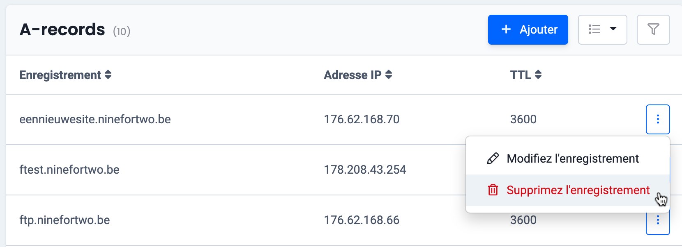Open three-dot menu for eennieuwesite.ninefortwo.be
The image size is (682, 247).
click(658, 119)
